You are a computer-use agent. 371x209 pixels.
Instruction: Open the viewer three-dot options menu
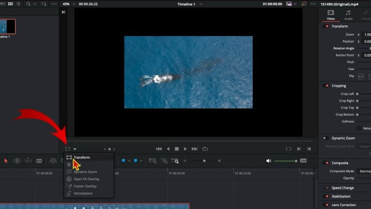pos(313,4)
